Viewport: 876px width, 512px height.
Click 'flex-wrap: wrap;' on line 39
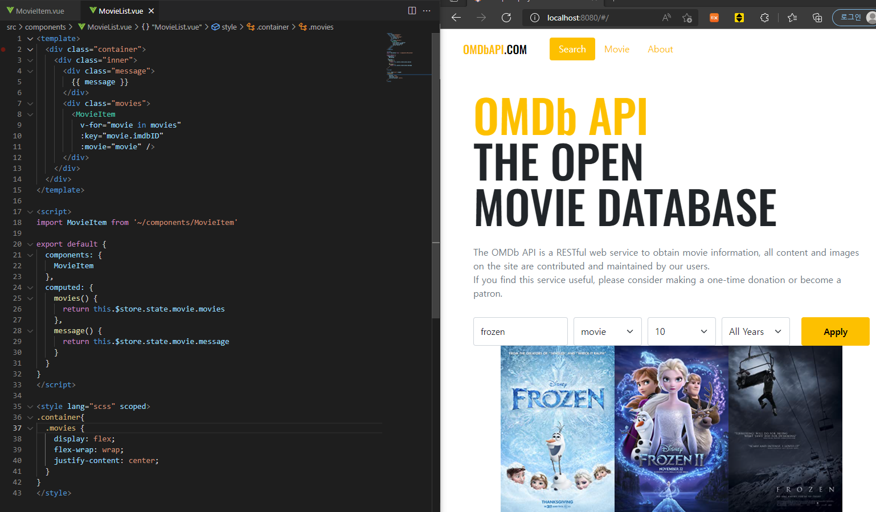(89, 450)
